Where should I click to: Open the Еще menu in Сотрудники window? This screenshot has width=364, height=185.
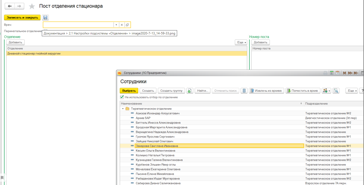tap(352, 91)
